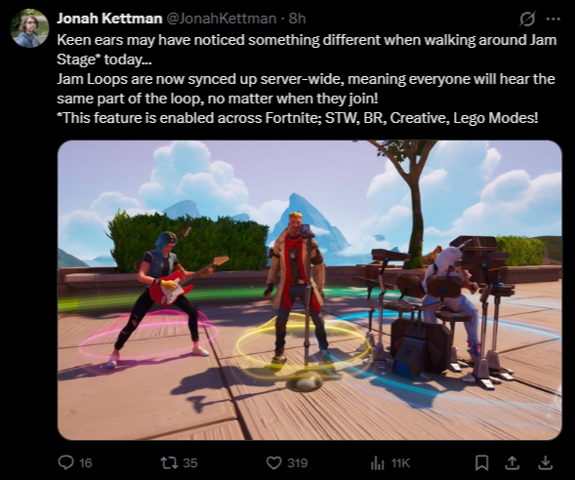View post analytics bar chart icon
This screenshot has height=480, width=575.
tap(377, 462)
